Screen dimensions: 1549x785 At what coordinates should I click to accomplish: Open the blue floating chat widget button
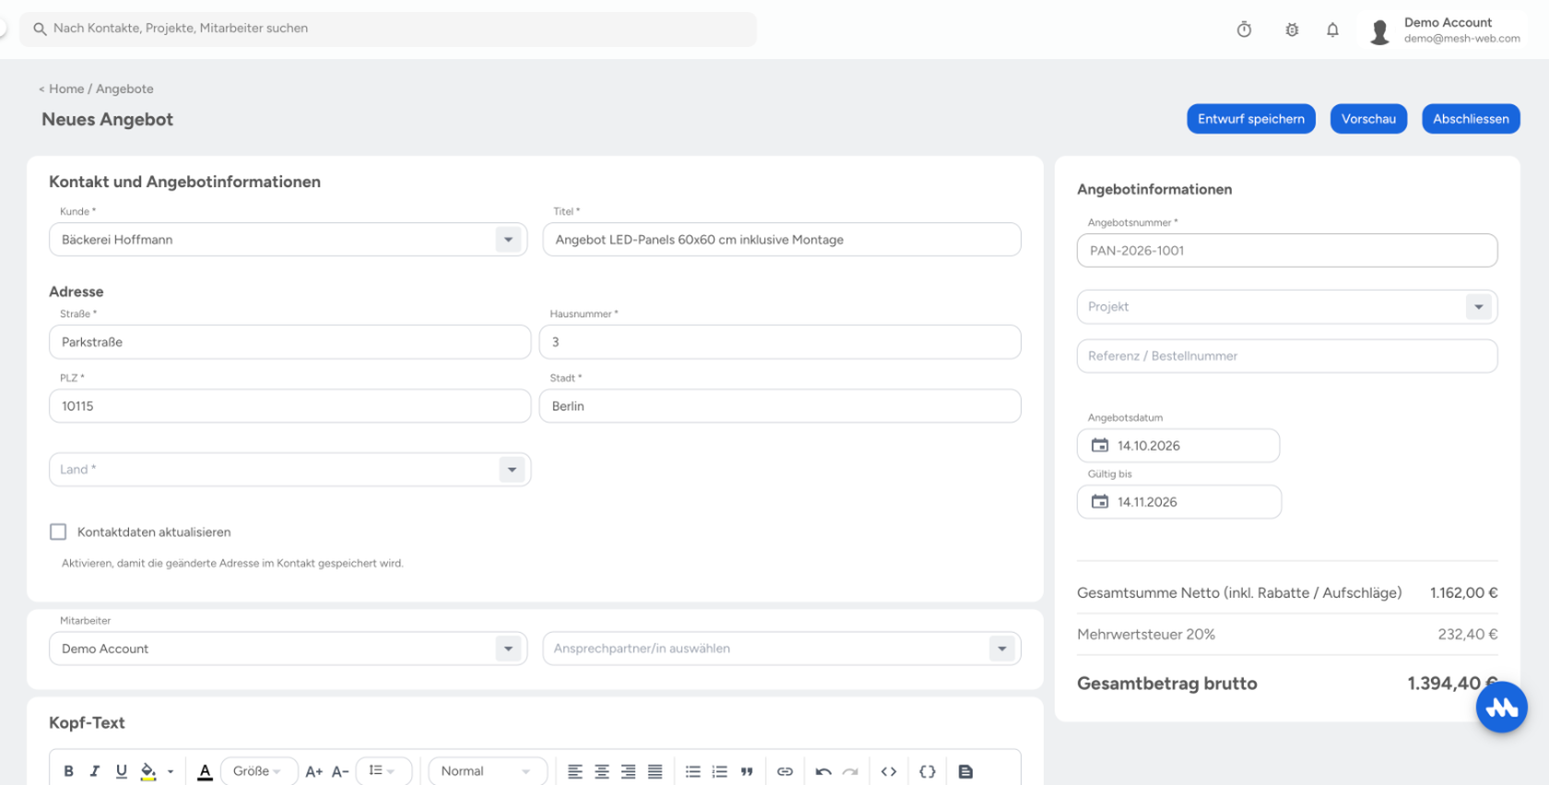1501,707
